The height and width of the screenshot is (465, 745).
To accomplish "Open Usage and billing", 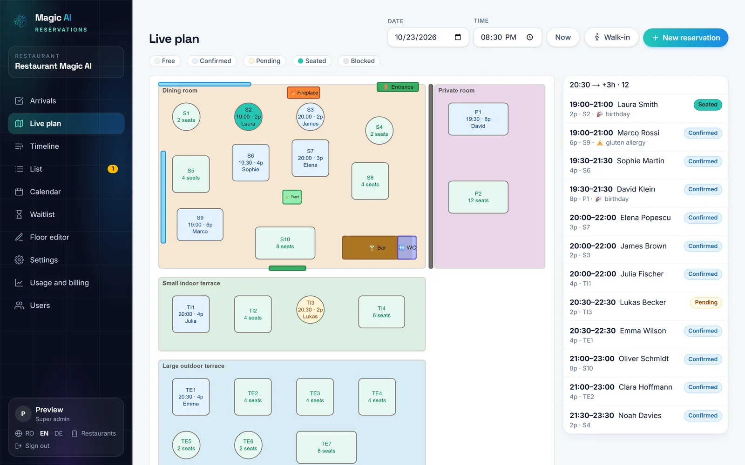I will (x=66, y=283).
